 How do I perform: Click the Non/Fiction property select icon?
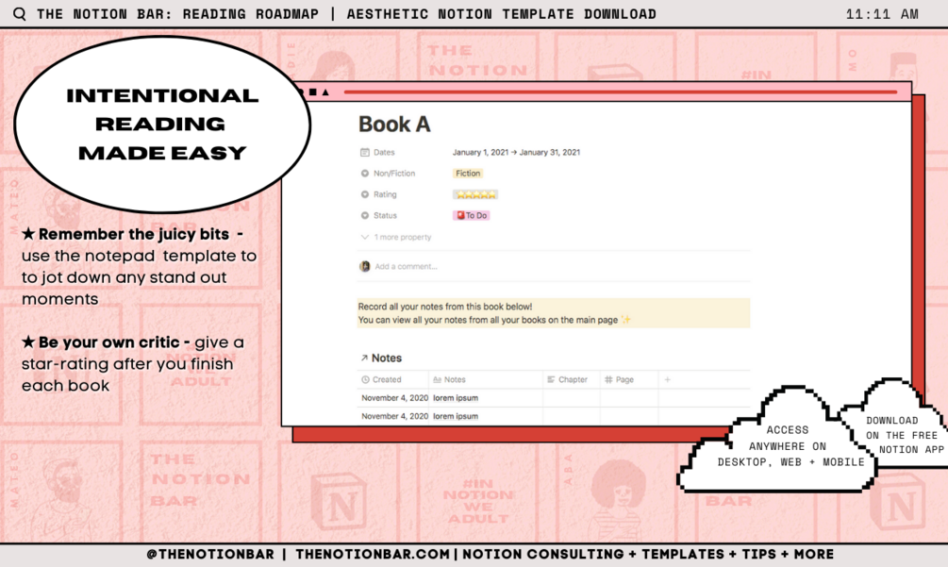[x=364, y=174]
